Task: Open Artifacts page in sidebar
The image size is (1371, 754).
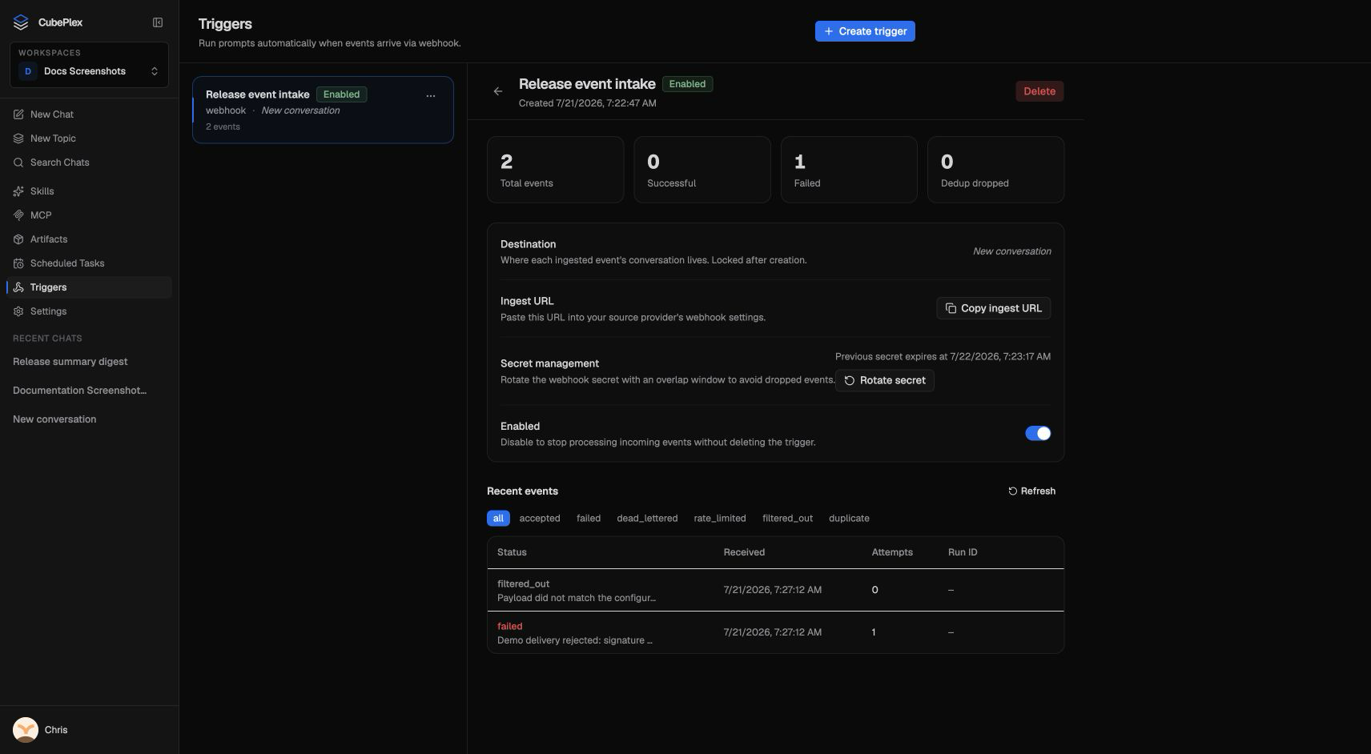Action: [89, 239]
